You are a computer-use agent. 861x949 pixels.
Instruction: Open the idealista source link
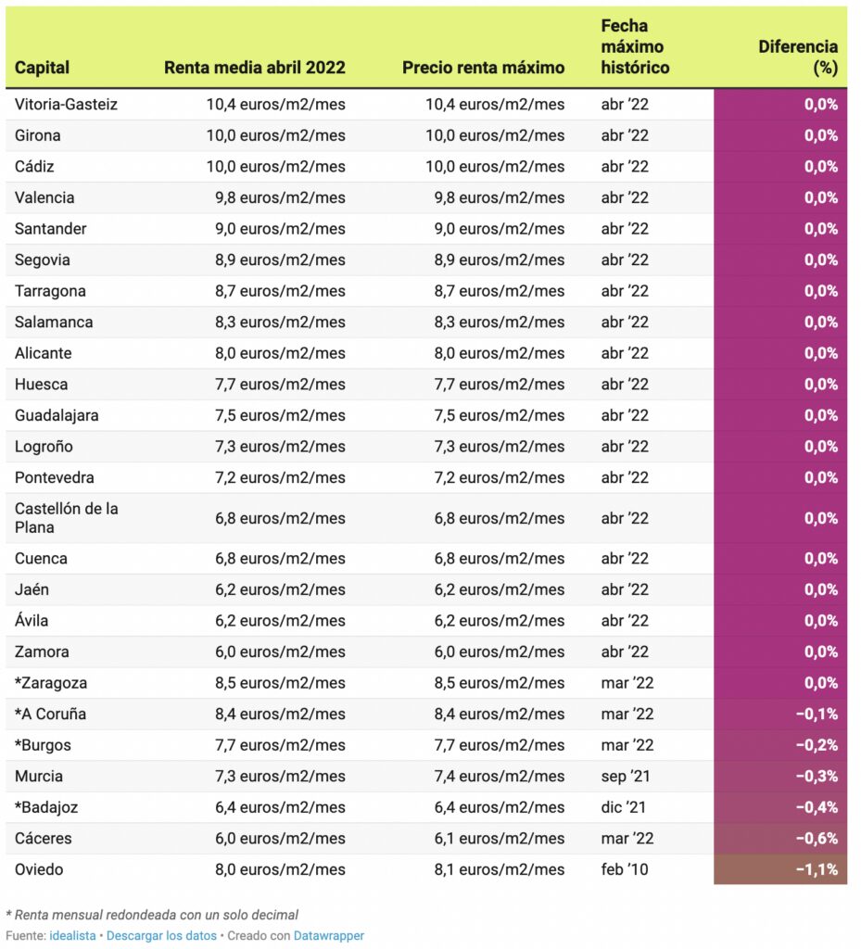72,936
